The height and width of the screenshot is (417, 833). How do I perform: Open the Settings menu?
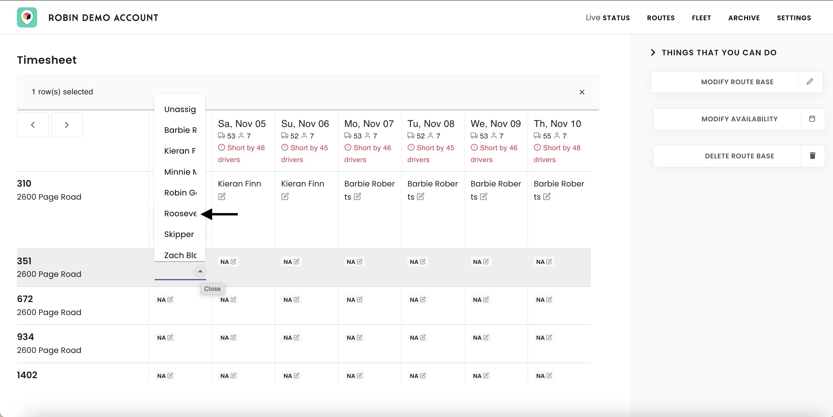tap(794, 18)
